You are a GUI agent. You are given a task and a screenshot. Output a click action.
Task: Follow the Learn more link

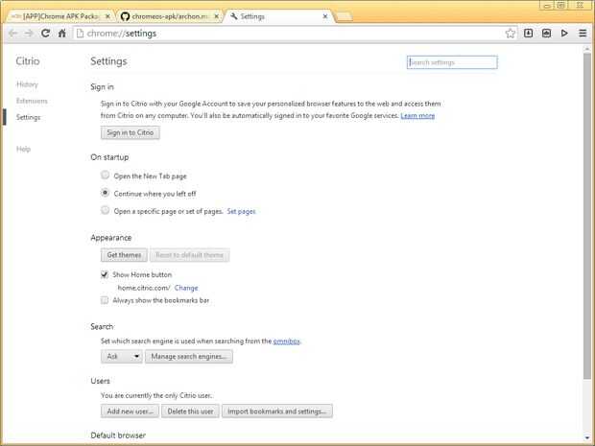[x=417, y=116]
